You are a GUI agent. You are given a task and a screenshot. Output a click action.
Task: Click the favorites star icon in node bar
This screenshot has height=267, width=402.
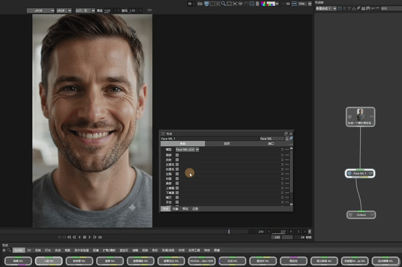click(4, 250)
